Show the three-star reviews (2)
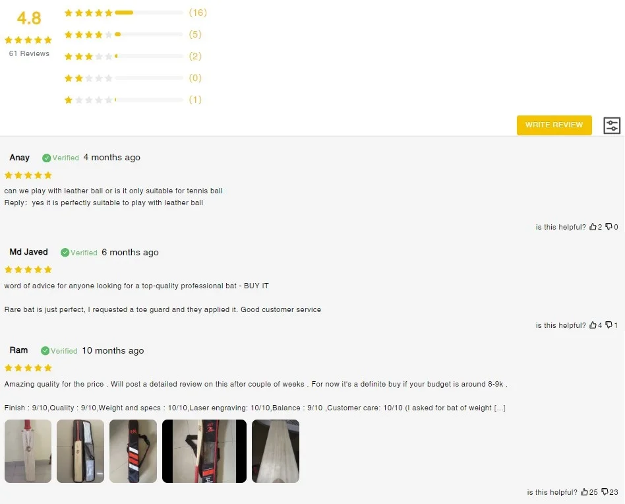 132,56
